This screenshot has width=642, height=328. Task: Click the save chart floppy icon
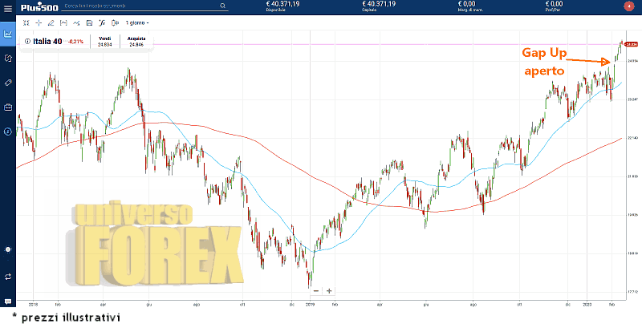(x=88, y=22)
